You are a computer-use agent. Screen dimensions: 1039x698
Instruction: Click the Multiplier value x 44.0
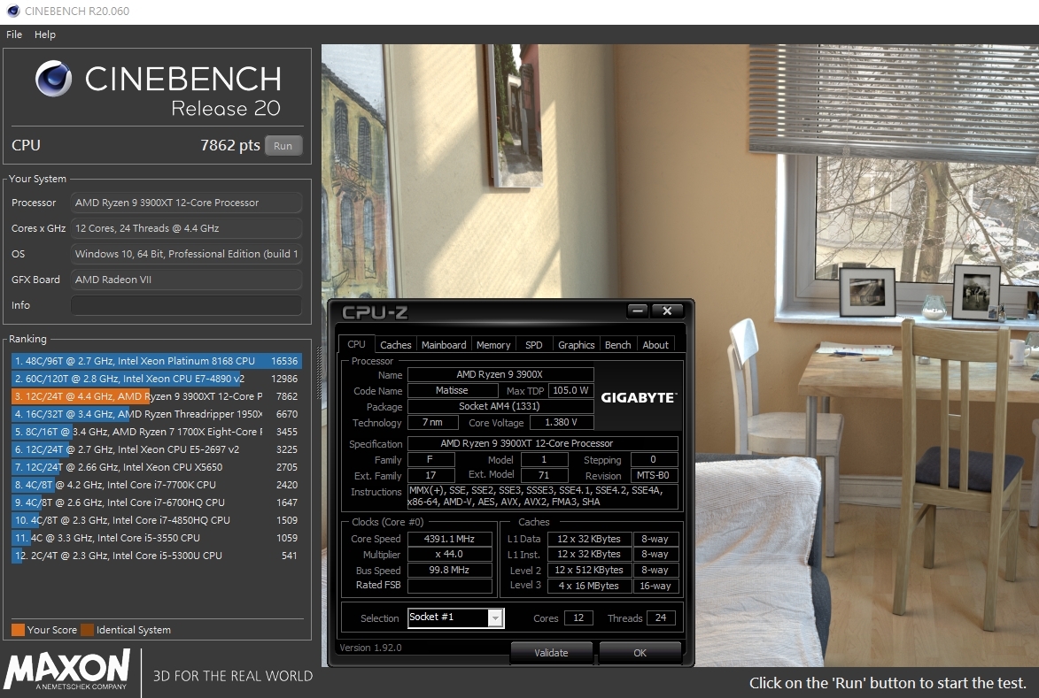click(450, 555)
